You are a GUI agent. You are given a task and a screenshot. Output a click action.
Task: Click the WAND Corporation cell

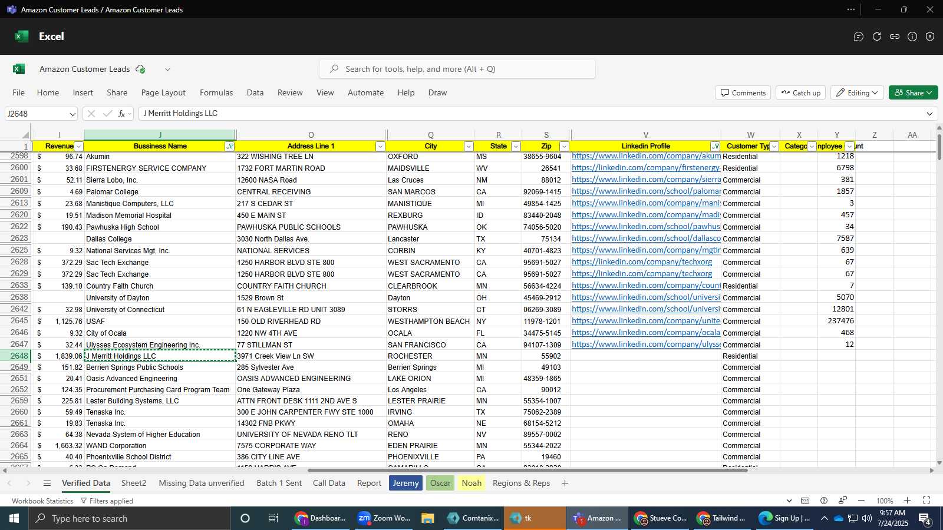[x=160, y=446]
